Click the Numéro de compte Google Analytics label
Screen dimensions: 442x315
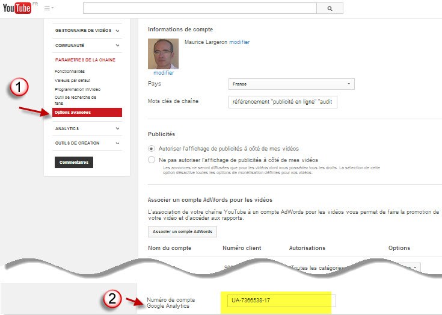tap(171, 303)
